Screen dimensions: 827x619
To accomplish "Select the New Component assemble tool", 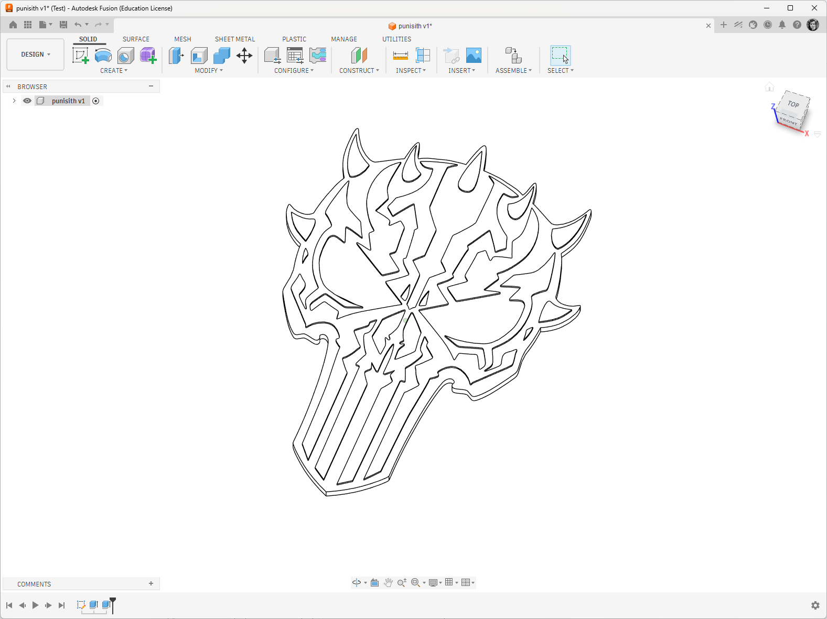I will click(513, 56).
